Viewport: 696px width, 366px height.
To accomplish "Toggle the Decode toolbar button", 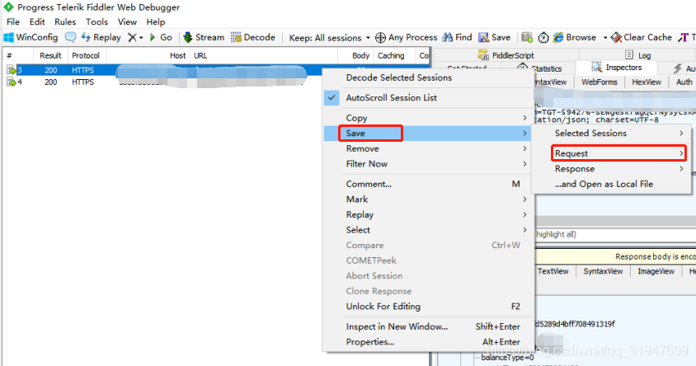I will click(x=253, y=37).
